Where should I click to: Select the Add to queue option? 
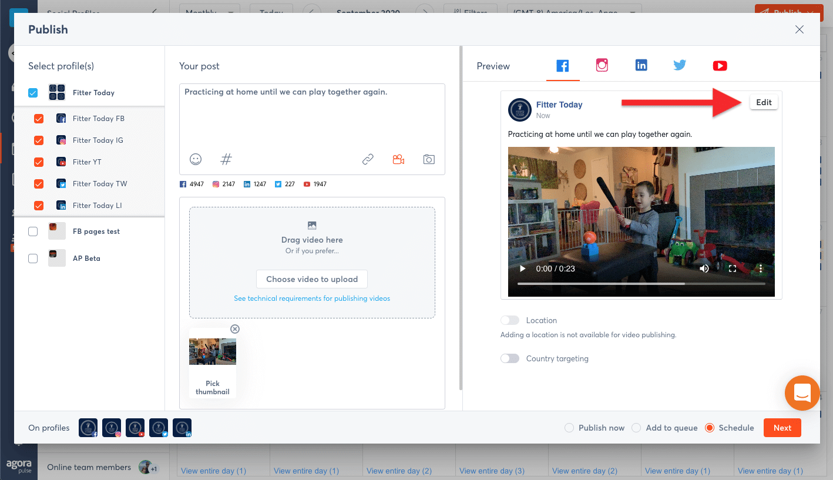tap(636, 428)
